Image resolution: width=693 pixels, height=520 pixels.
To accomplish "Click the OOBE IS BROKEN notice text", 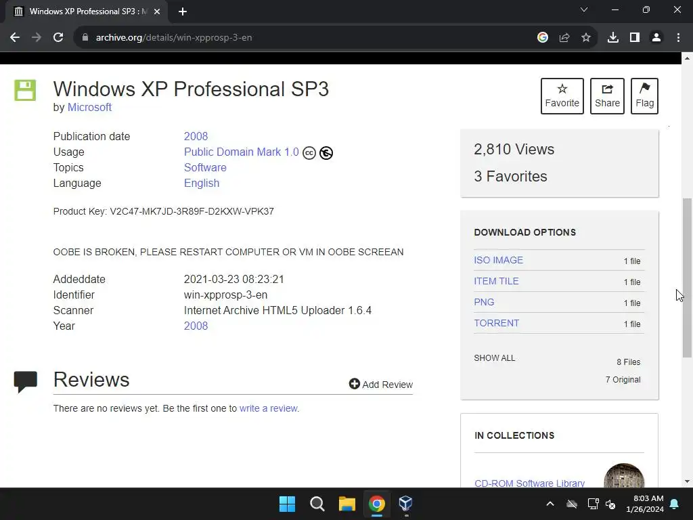I will 228,252.
